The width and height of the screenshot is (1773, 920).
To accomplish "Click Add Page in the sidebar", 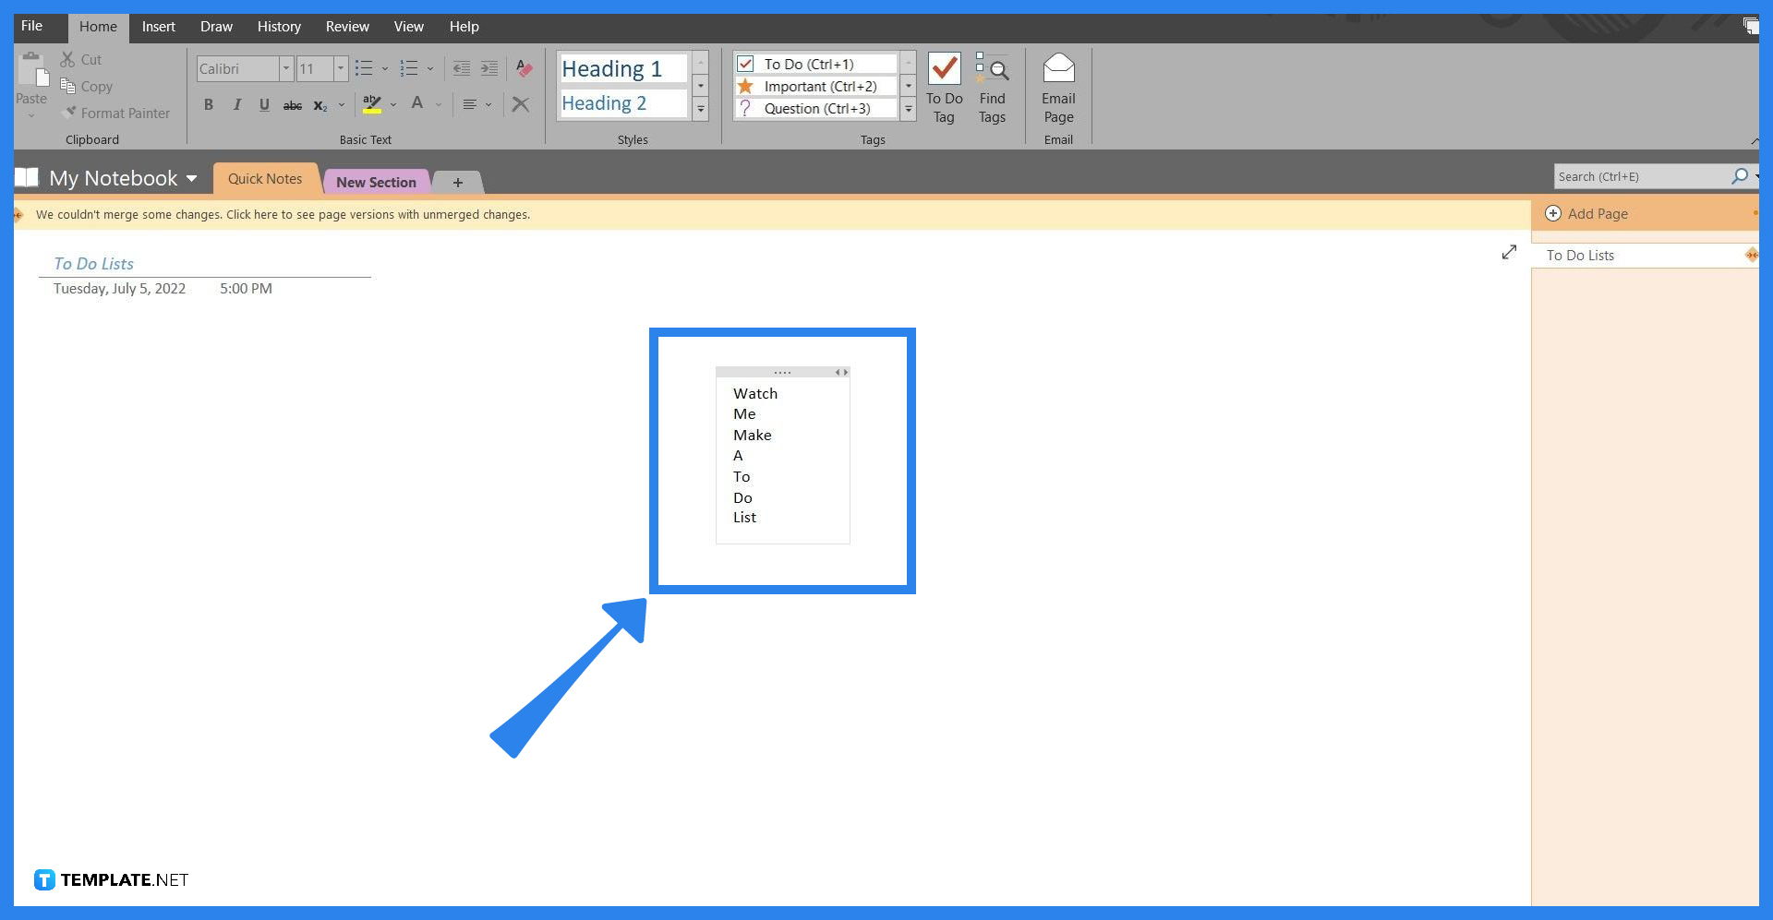I will tap(1597, 213).
